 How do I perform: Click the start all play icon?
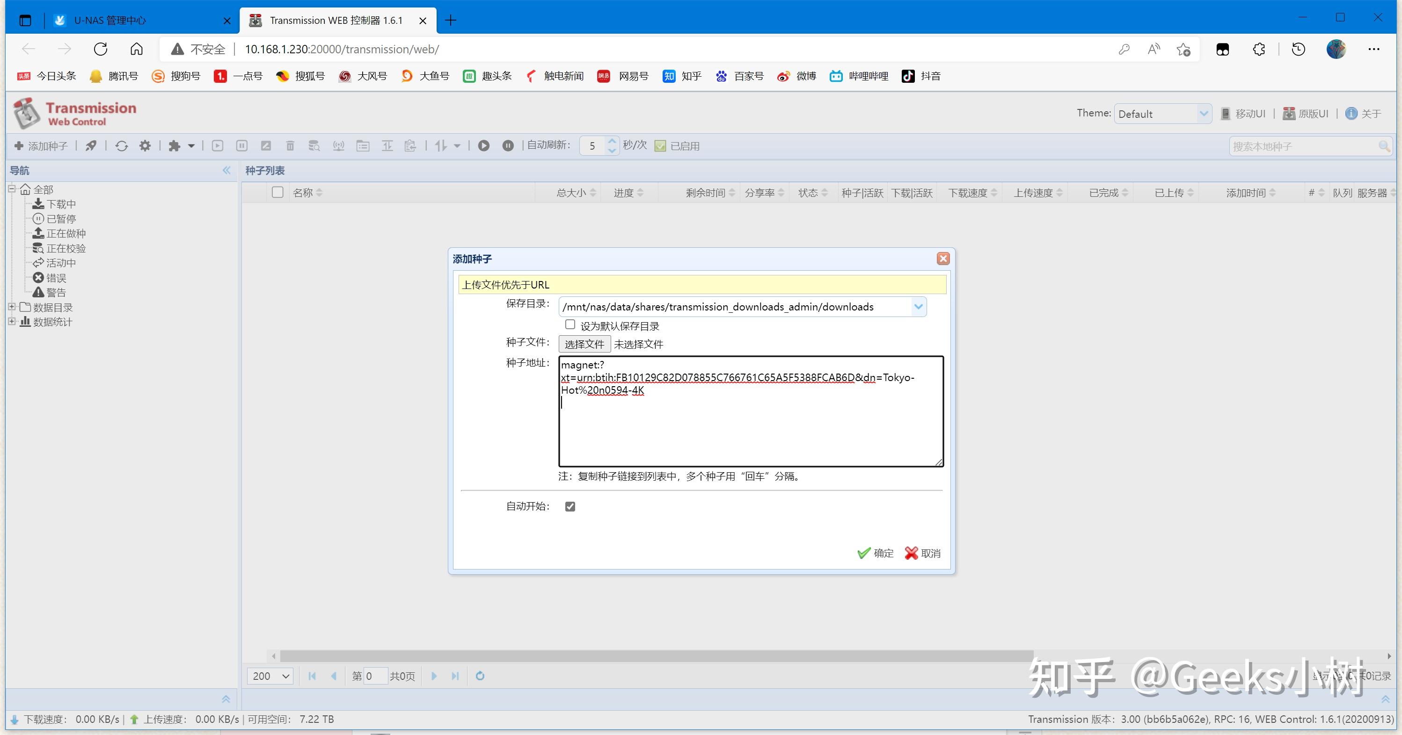click(x=483, y=146)
